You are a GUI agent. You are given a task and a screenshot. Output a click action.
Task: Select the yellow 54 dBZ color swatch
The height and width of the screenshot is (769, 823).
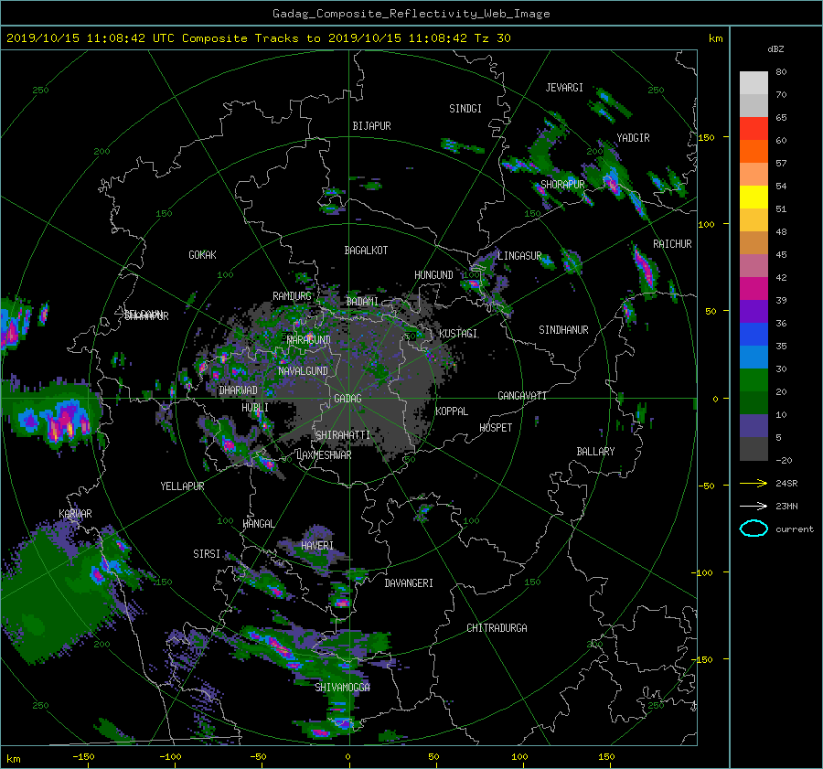(x=754, y=197)
